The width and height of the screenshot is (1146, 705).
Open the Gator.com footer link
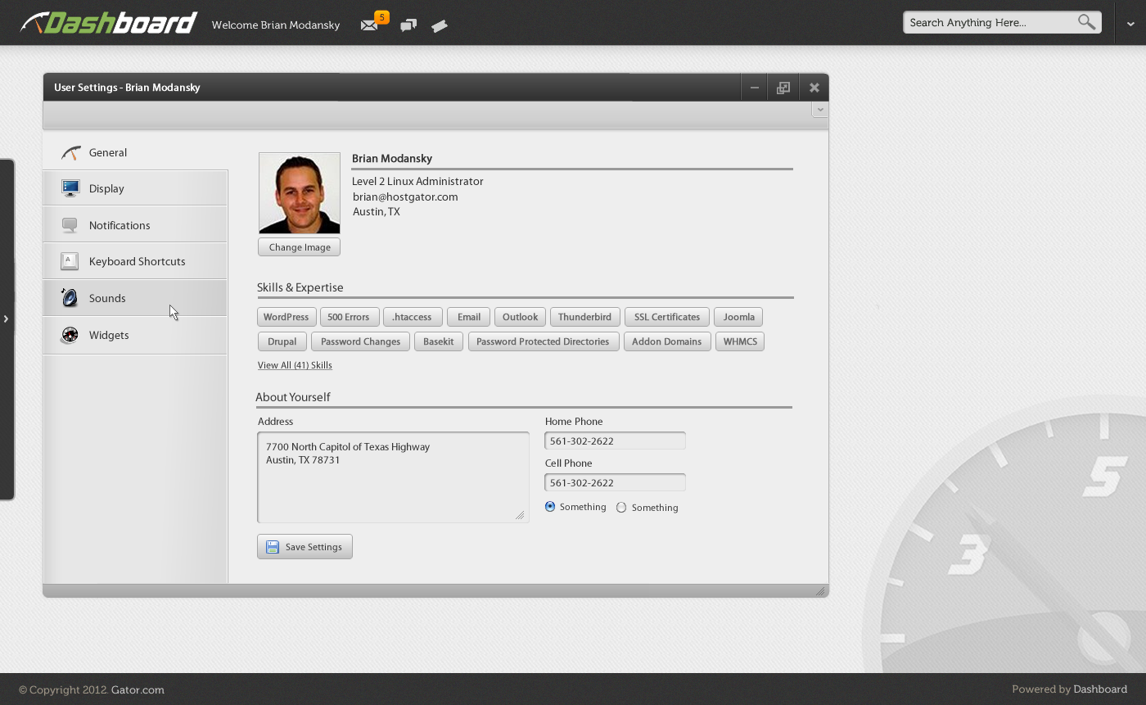point(138,689)
